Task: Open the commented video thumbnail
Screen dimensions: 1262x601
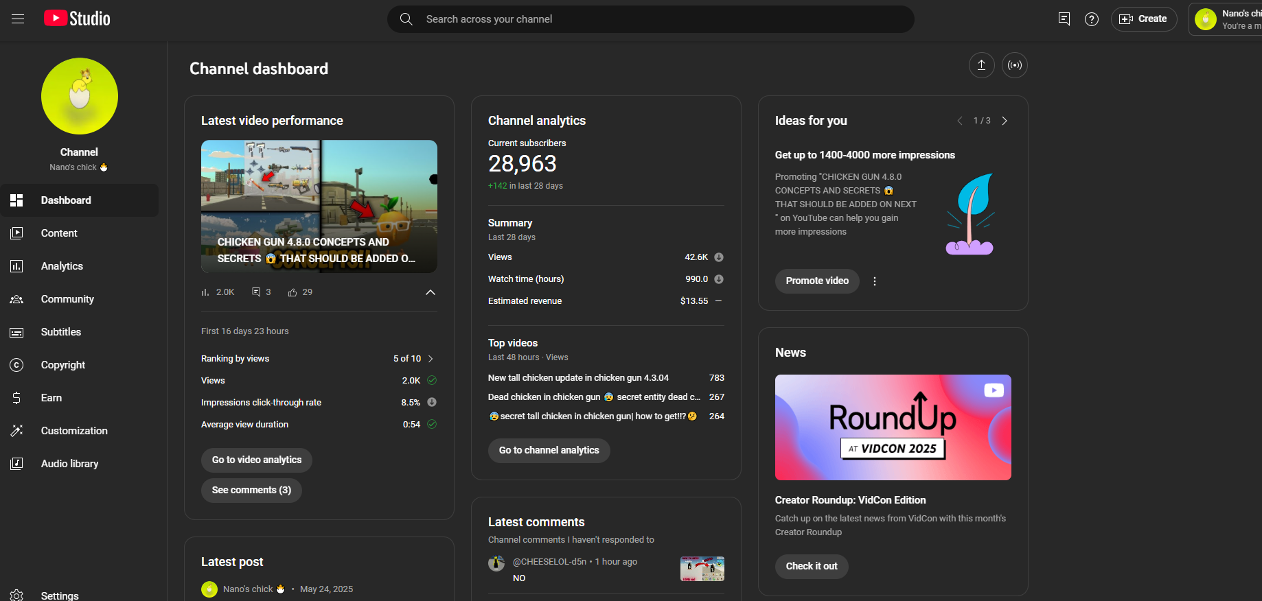Action: coord(702,569)
